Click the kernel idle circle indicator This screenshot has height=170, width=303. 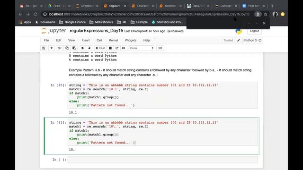coord(260,40)
